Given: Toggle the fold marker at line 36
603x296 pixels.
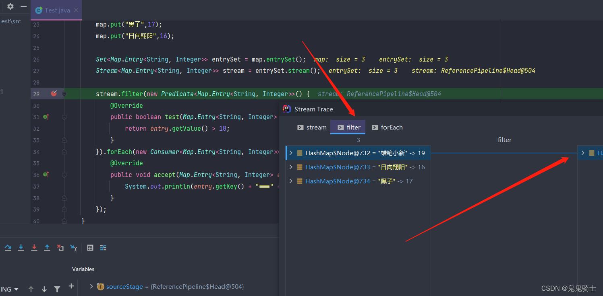Looking at the screenshot, I should click(64, 175).
